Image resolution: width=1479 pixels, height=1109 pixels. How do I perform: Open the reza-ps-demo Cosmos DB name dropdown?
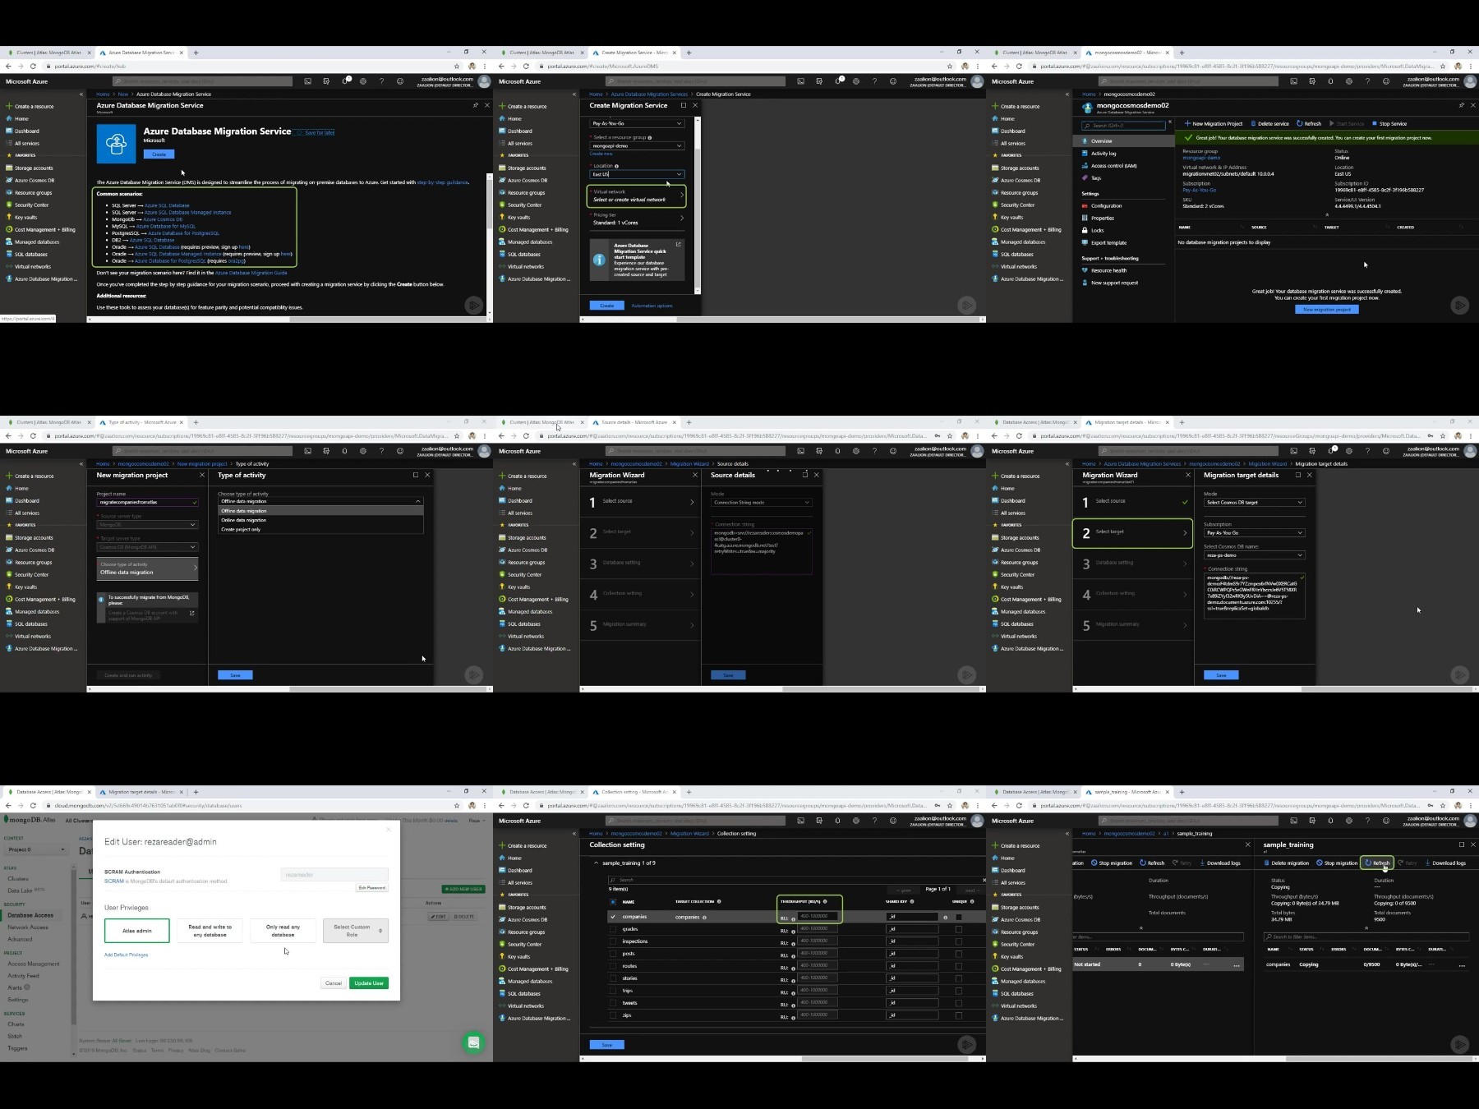(1254, 555)
